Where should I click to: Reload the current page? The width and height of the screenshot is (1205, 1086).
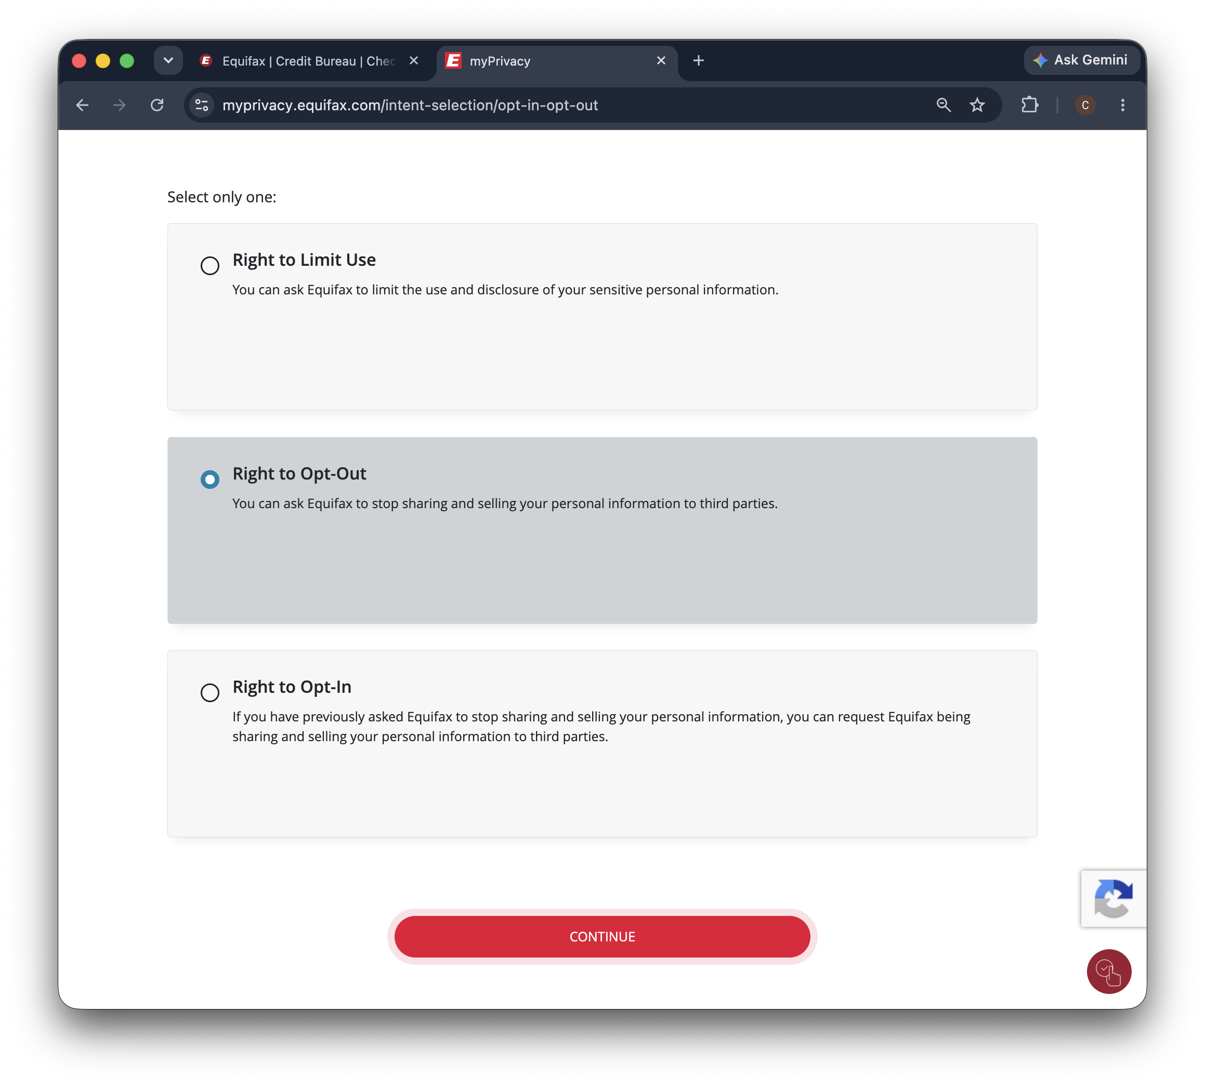point(157,105)
